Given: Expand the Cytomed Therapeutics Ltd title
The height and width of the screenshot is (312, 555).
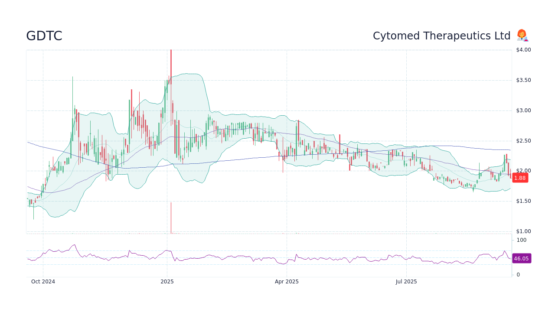Looking at the screenshot, I should 442,36.
